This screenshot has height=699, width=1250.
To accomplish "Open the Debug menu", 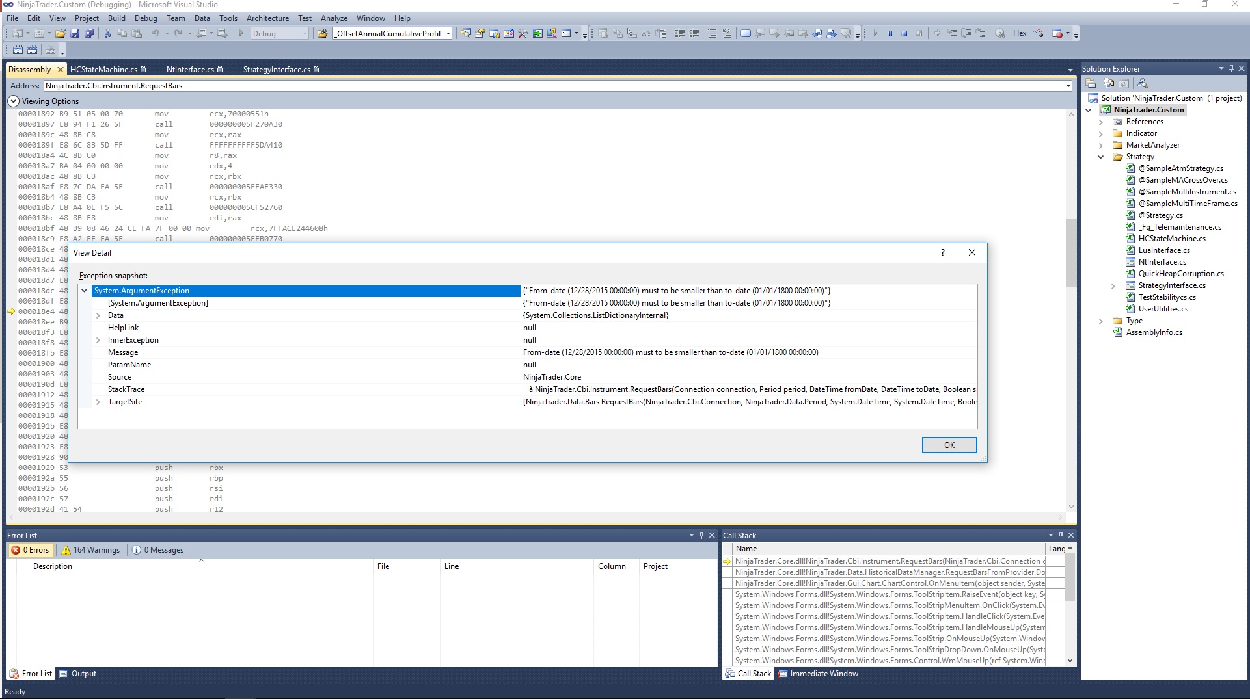I will (x=146, y=18).
